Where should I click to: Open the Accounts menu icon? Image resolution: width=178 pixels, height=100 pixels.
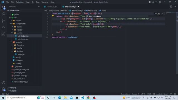click(3, 82)
